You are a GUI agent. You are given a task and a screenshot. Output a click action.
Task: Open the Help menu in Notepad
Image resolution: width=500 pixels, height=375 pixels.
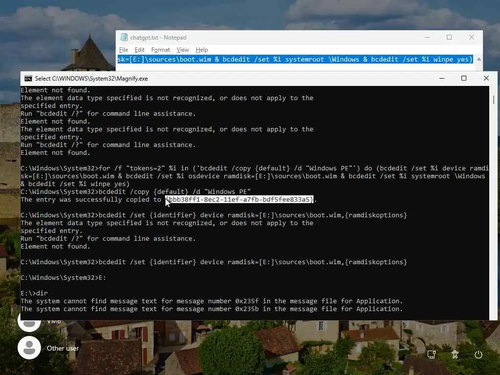point(202,50)
